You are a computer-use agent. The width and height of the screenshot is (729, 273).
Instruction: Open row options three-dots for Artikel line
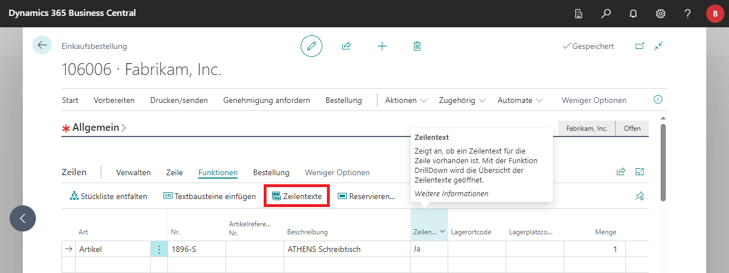[x=159, y=249]
